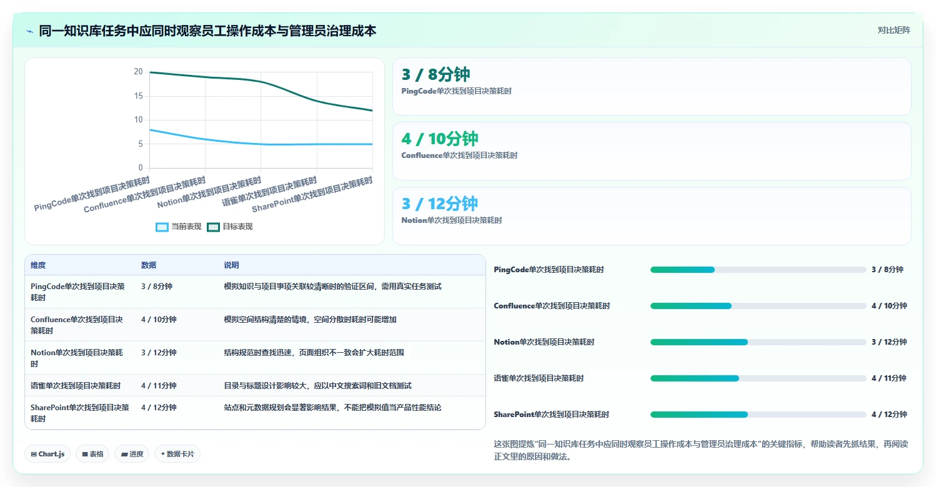The height and width of the screenshot is (487, 936).
Task: Click the 4 / 10分钟 Confluence stat card
Action: 652,151
